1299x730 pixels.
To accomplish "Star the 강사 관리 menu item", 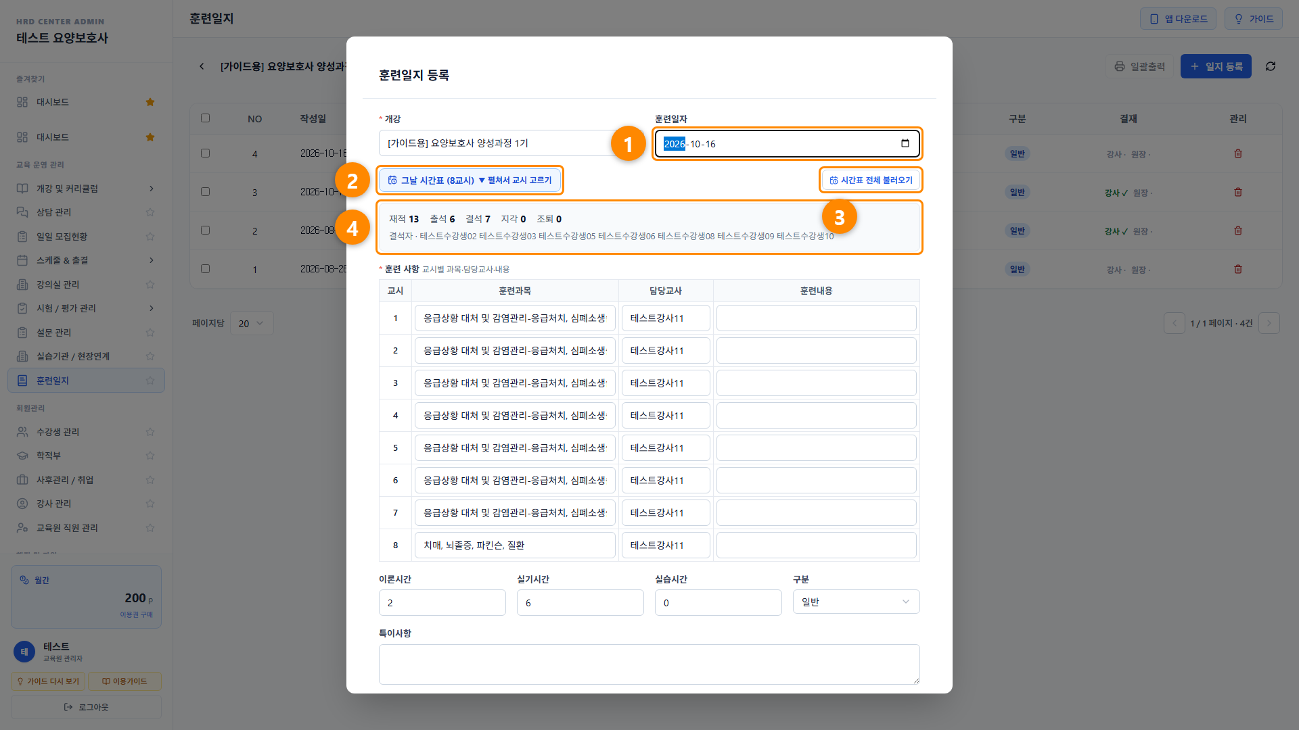I will (150, 504).
